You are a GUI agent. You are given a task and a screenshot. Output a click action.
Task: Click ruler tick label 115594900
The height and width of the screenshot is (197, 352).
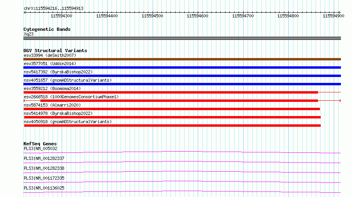point(333,16)
